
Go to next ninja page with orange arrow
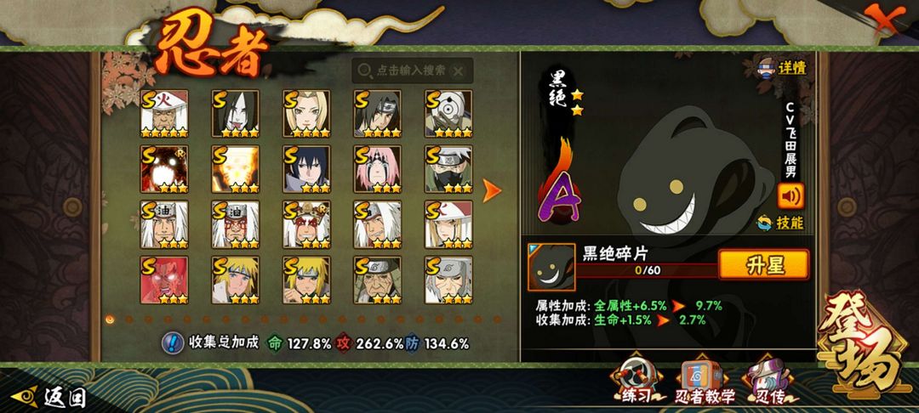492,190
